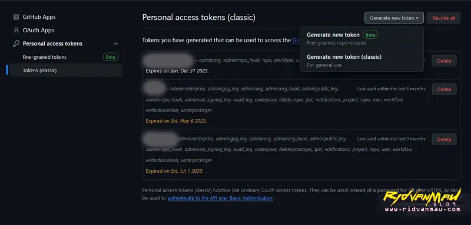The image size is (471, 225).
Task: Delete the token expired Jul 1 2023
Action: tap(444, 139)
